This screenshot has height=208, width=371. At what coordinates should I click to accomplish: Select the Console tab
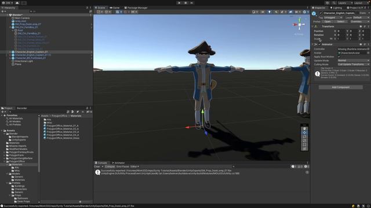(101, 163)
